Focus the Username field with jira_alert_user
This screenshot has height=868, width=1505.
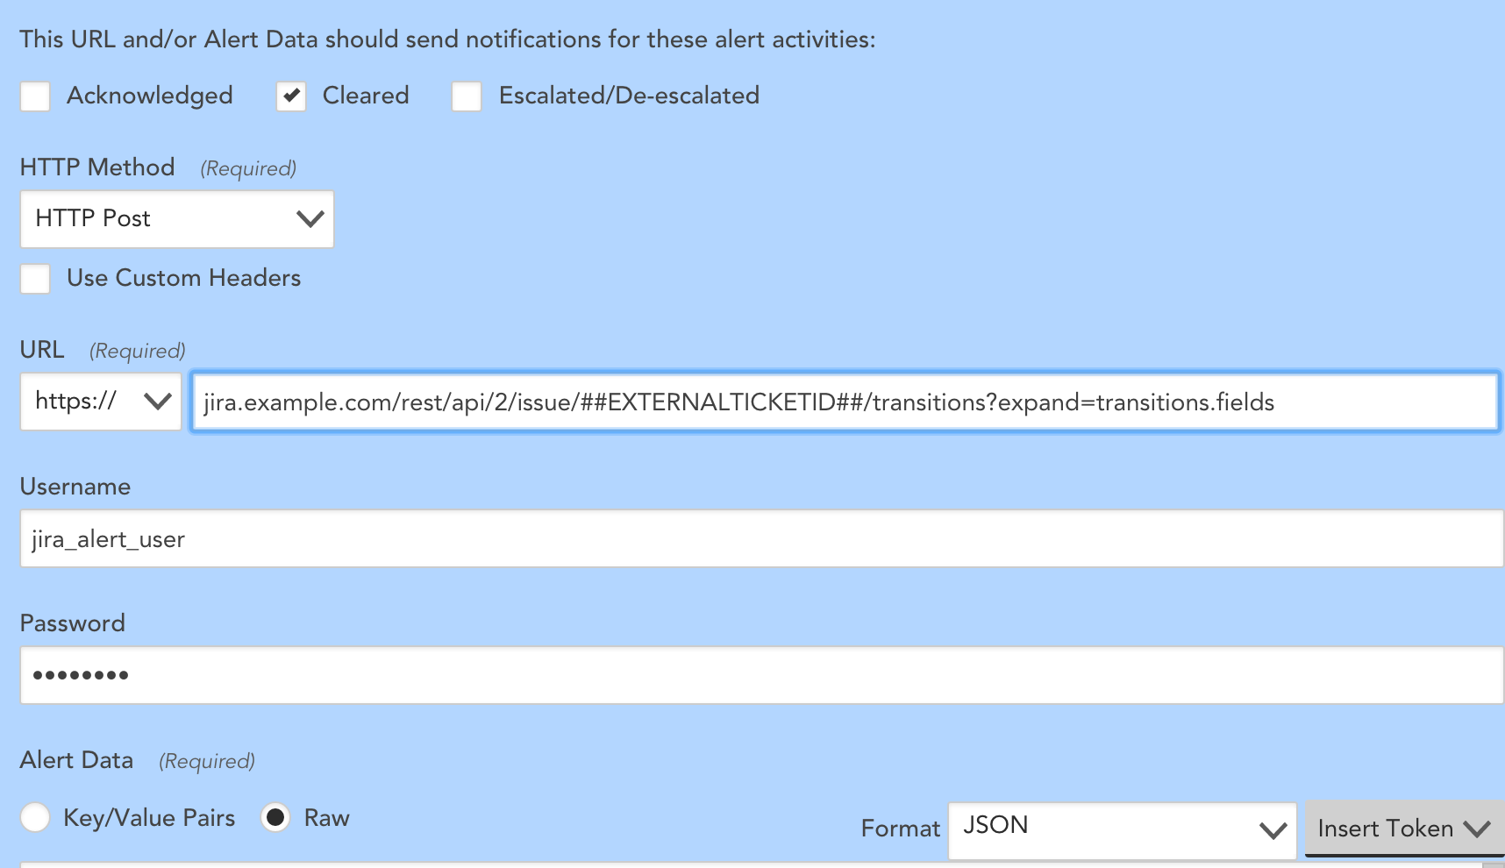[761, 538]
